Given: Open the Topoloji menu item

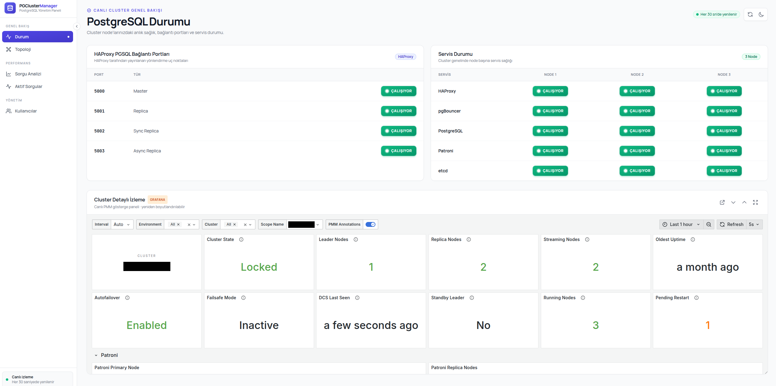Looking at the screenshot, I should [37, 49].
